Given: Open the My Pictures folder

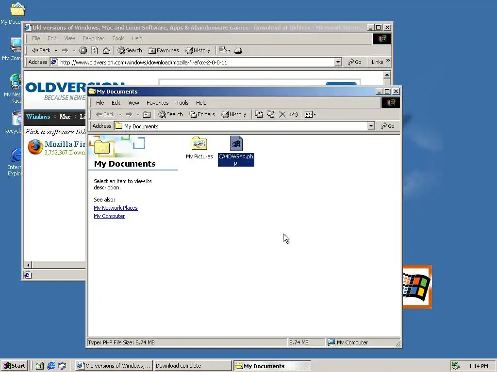Looking at the screenshot, I should coord(199,148).
